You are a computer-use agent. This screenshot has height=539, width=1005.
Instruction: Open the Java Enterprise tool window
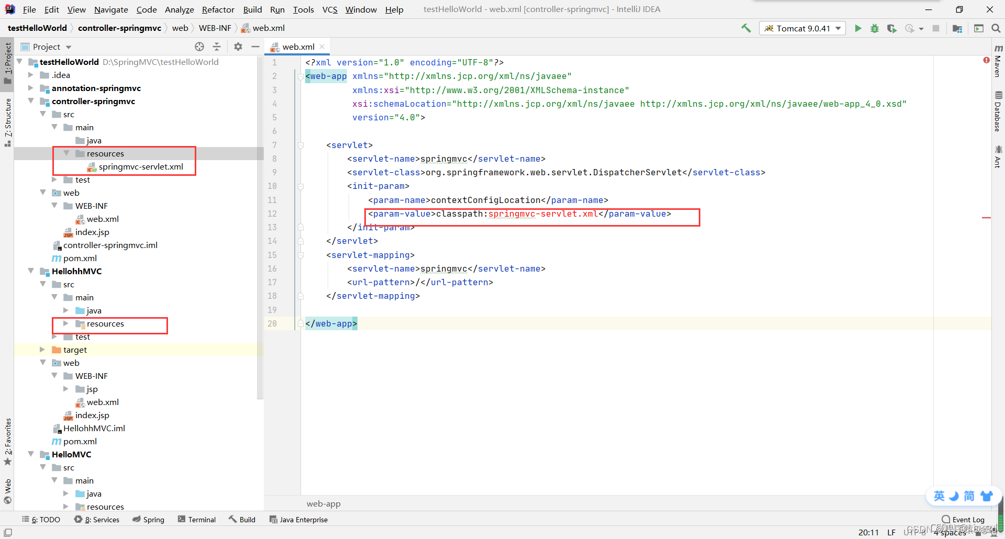[x=298, y=520]
